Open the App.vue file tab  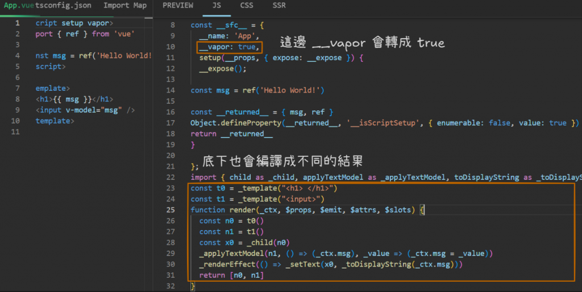(19, 6)
